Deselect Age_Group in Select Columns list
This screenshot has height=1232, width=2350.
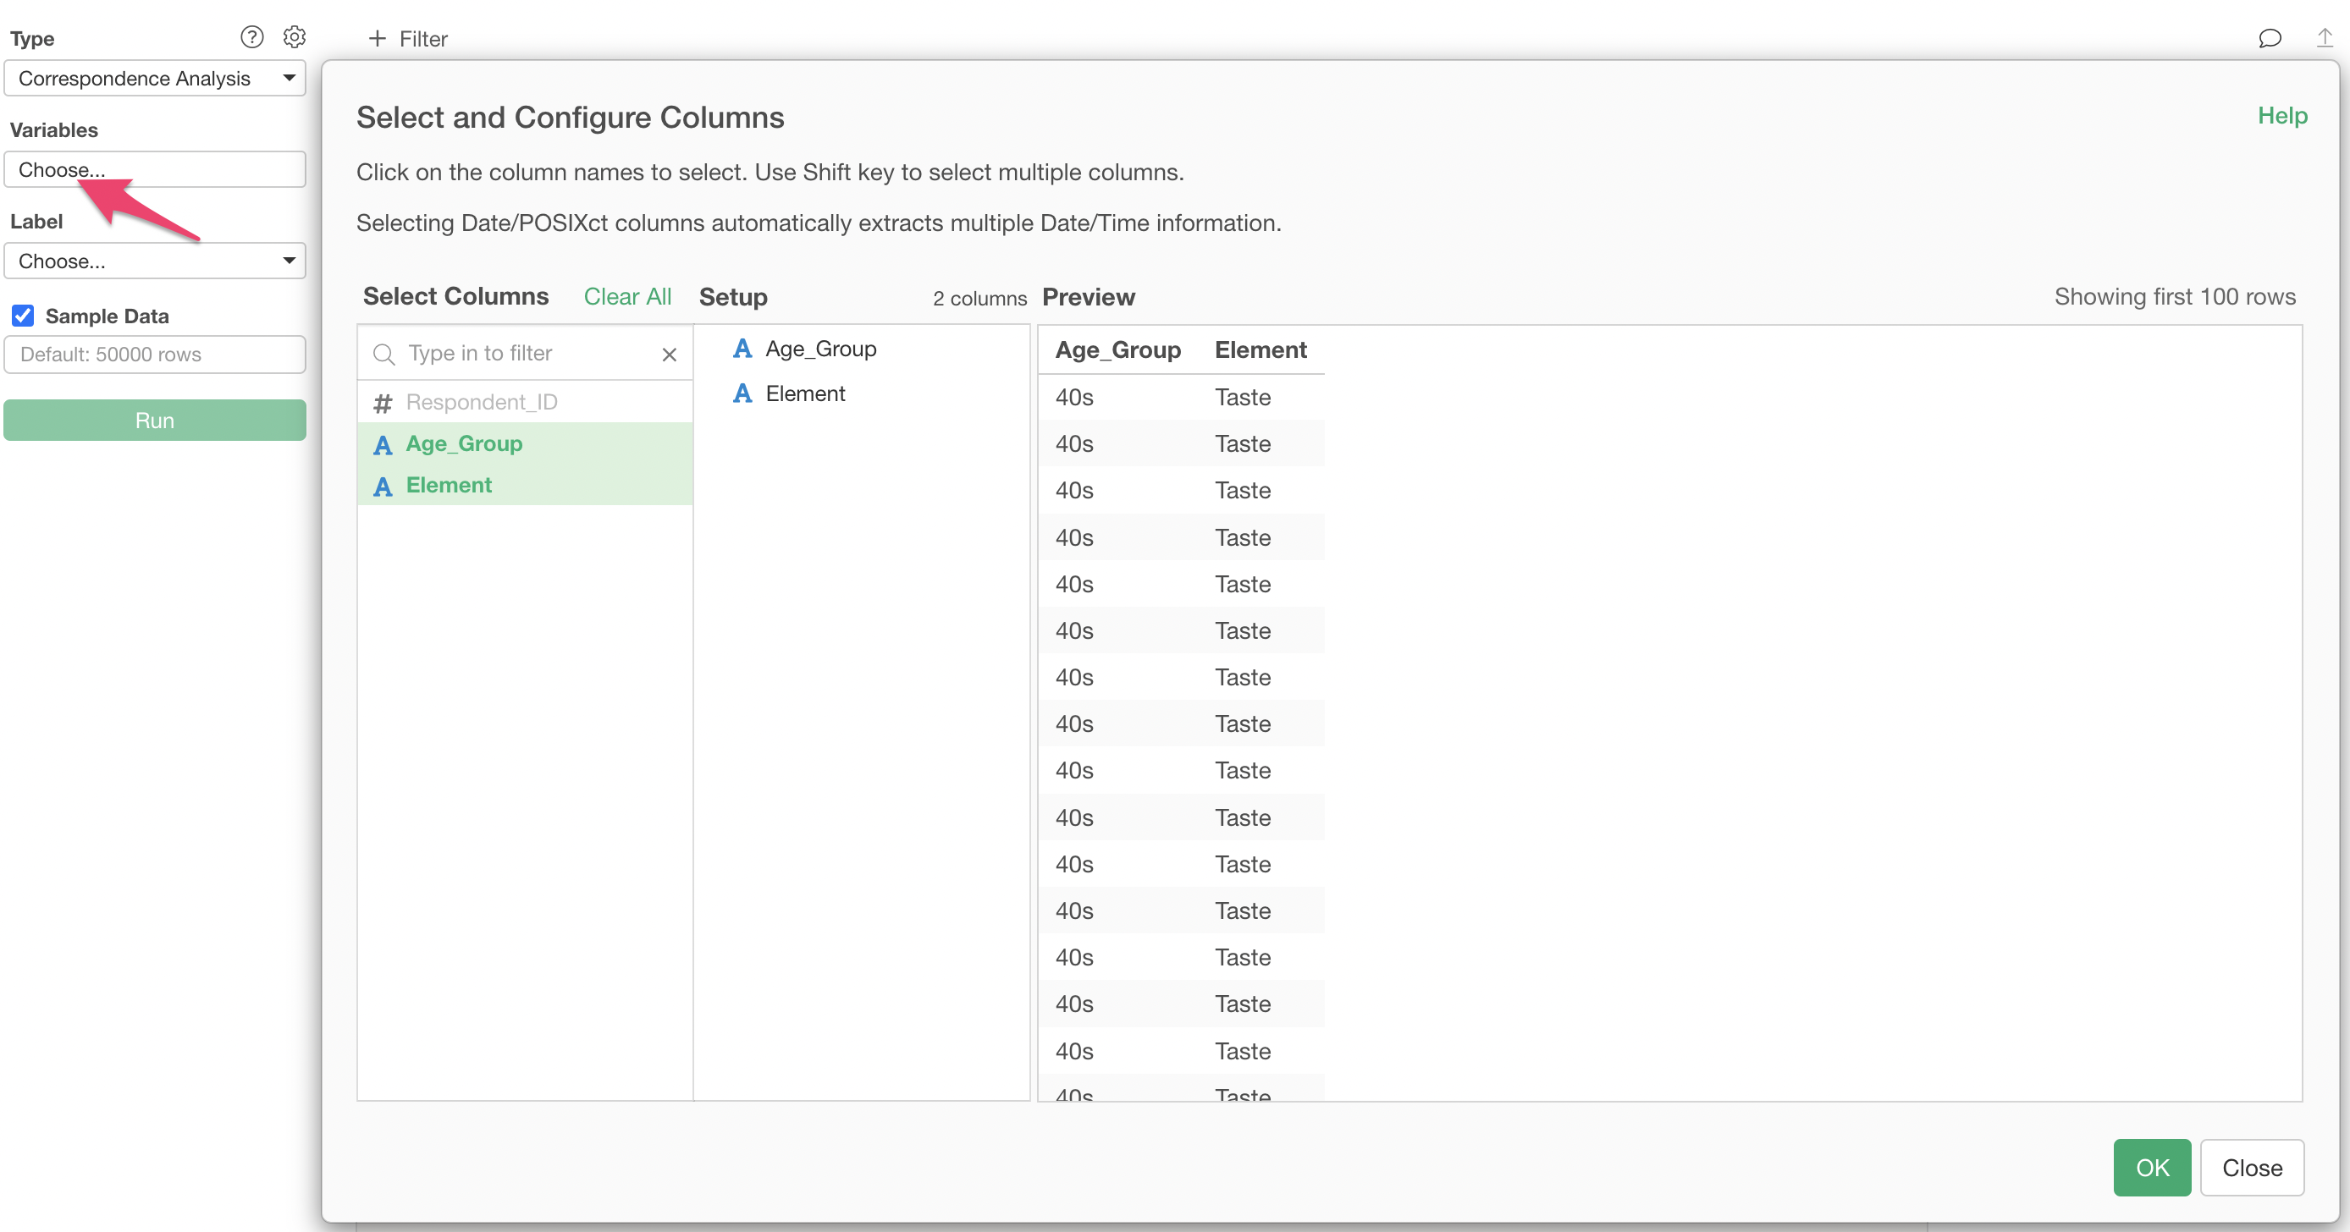(x=463, y=443)
